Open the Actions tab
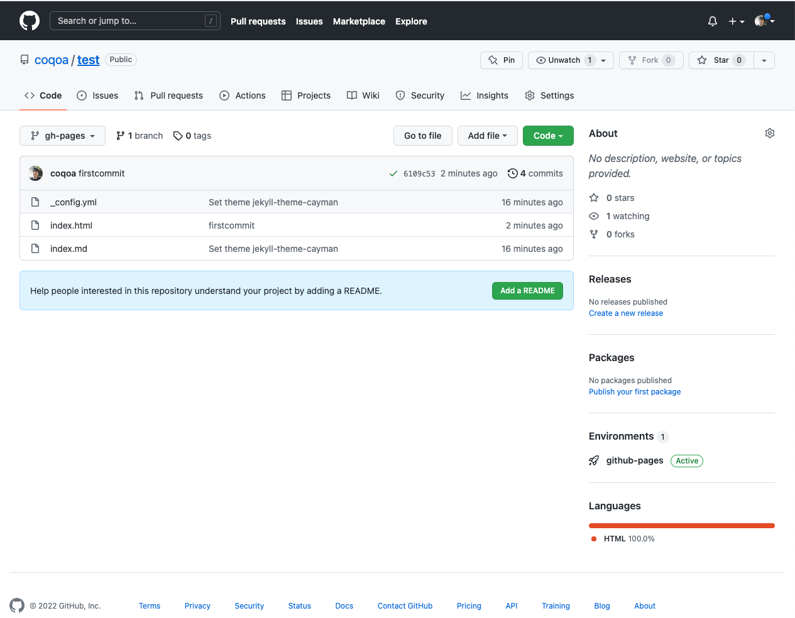The height and width of the screenshot is (618, 795). [x=243, y=95]
